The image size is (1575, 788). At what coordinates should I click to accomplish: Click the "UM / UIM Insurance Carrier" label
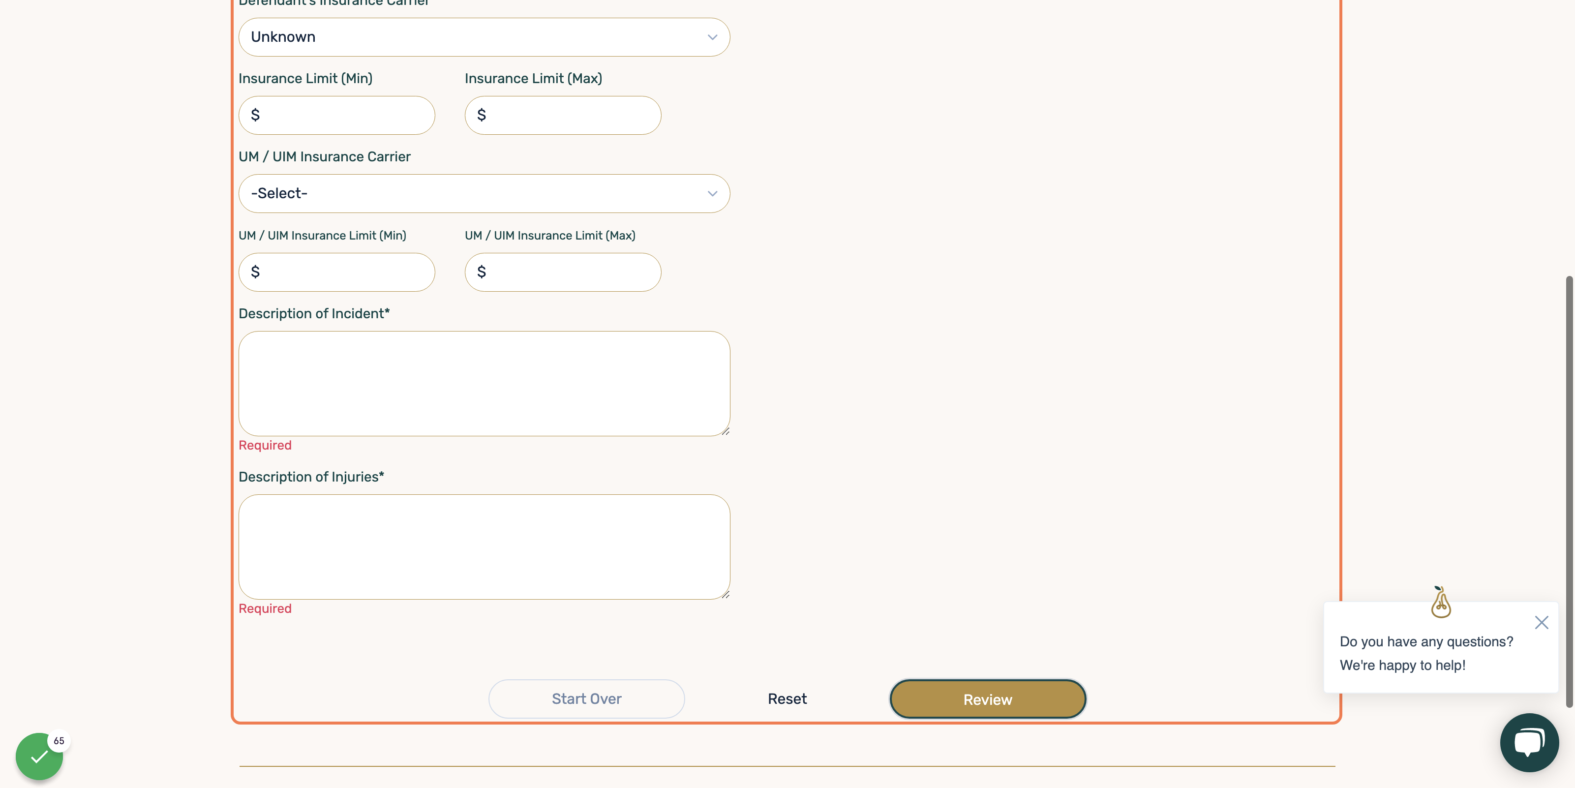click(x=324, y=156)
